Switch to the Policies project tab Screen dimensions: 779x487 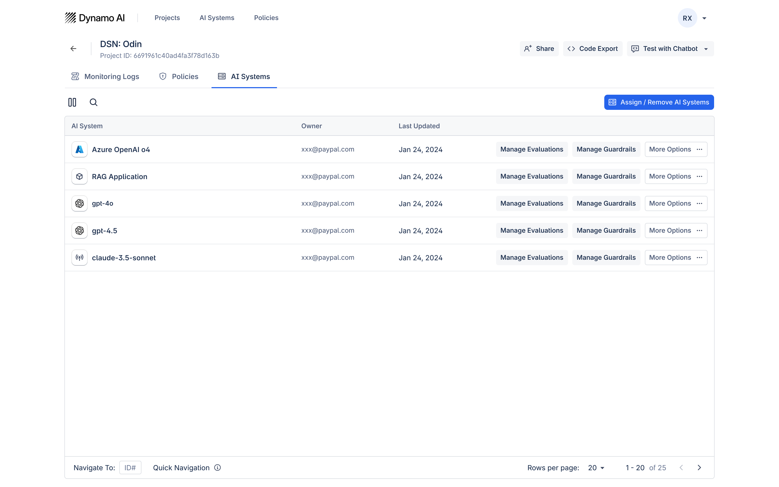[x=179, y=77]
